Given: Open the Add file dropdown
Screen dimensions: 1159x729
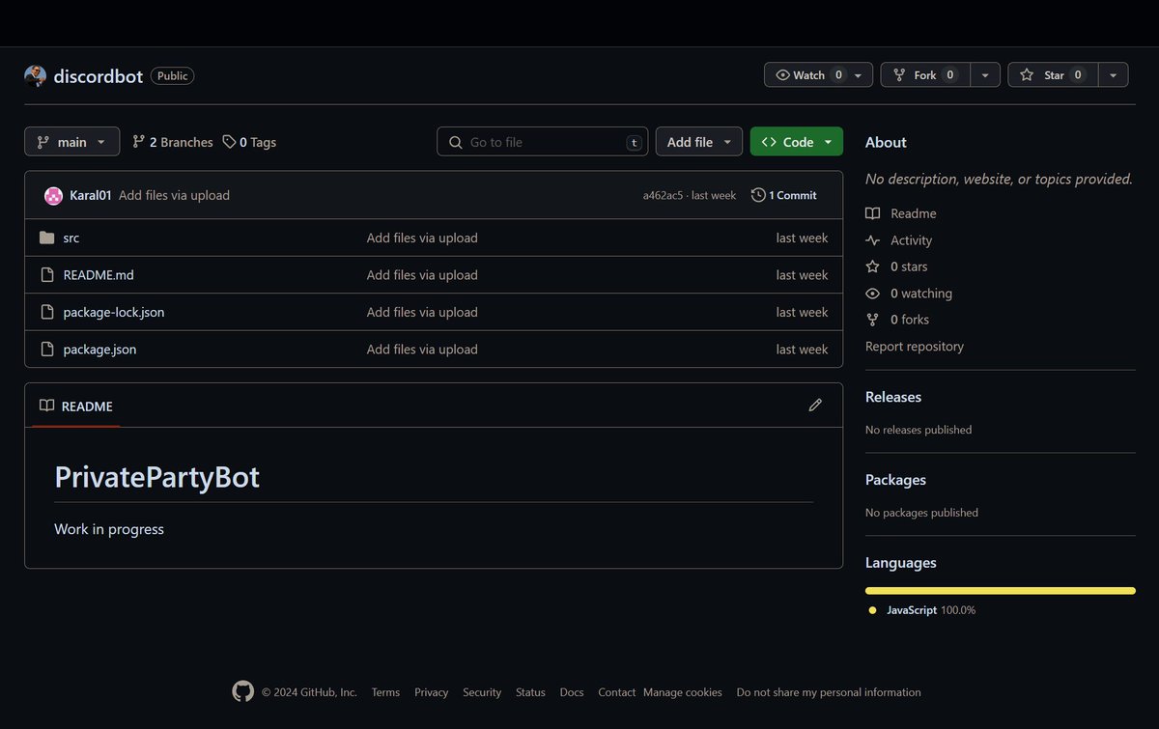Looking at the screenshot, I should tap(699, 142).
